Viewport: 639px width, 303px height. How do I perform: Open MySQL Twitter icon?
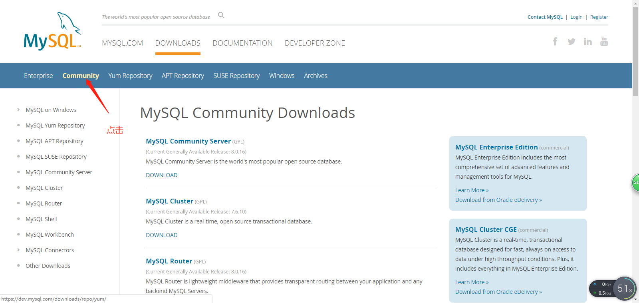(572, 42)
